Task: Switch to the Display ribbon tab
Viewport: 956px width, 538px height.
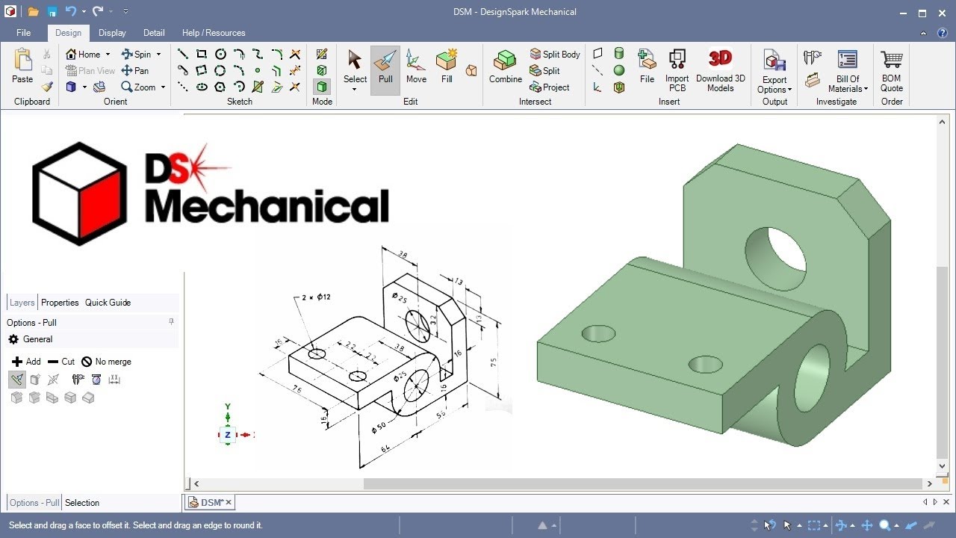Action: [x=112, y=33]
